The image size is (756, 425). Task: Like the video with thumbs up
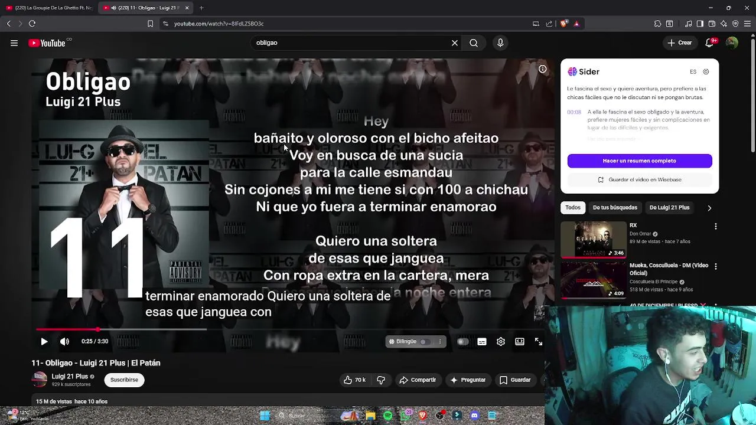point(354,380)
